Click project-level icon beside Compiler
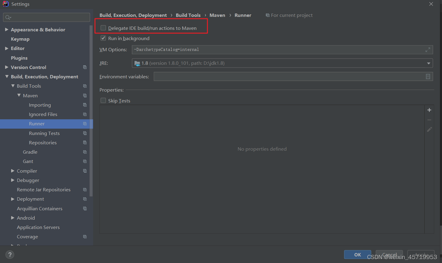The height and width of the screenshot is (263, 442). (x=85, y=171)
